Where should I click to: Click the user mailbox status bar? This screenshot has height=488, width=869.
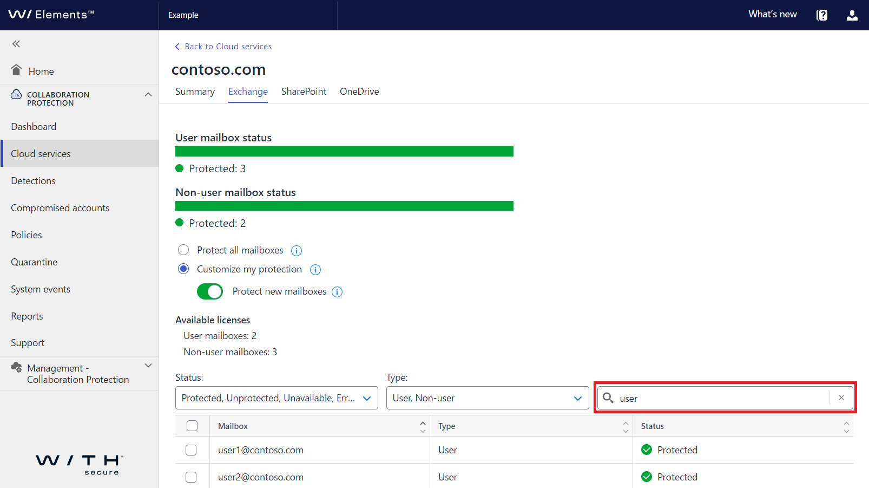click(x=344, y=152)
